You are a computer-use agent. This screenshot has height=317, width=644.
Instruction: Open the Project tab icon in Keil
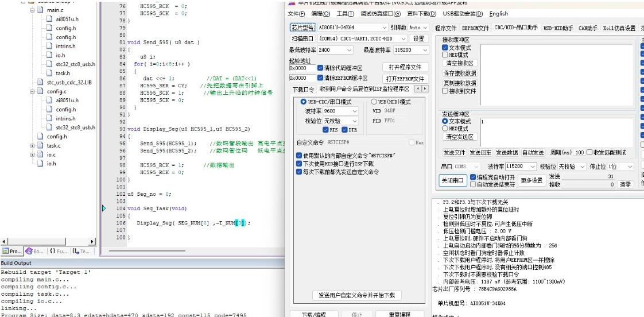tap(5, 251)
